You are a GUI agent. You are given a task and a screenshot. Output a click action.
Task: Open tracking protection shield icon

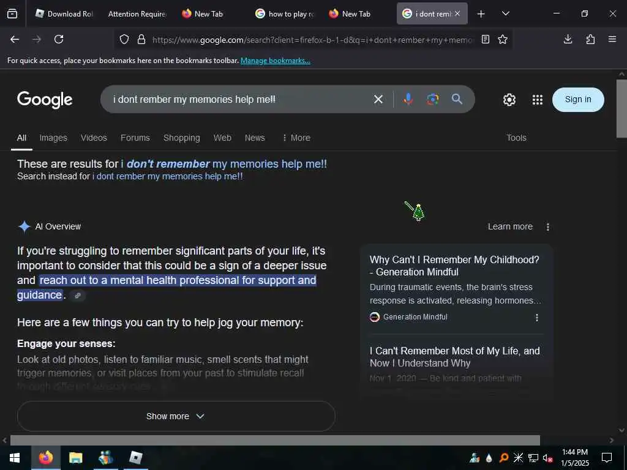124,39
